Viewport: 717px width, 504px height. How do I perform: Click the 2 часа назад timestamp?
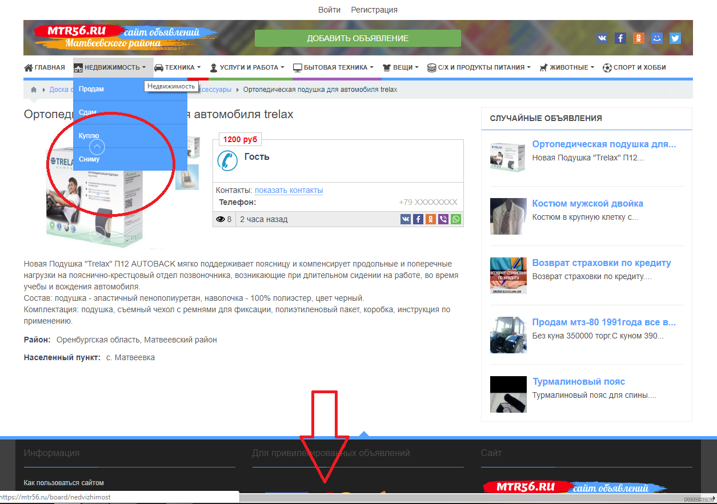click(264, 219)
